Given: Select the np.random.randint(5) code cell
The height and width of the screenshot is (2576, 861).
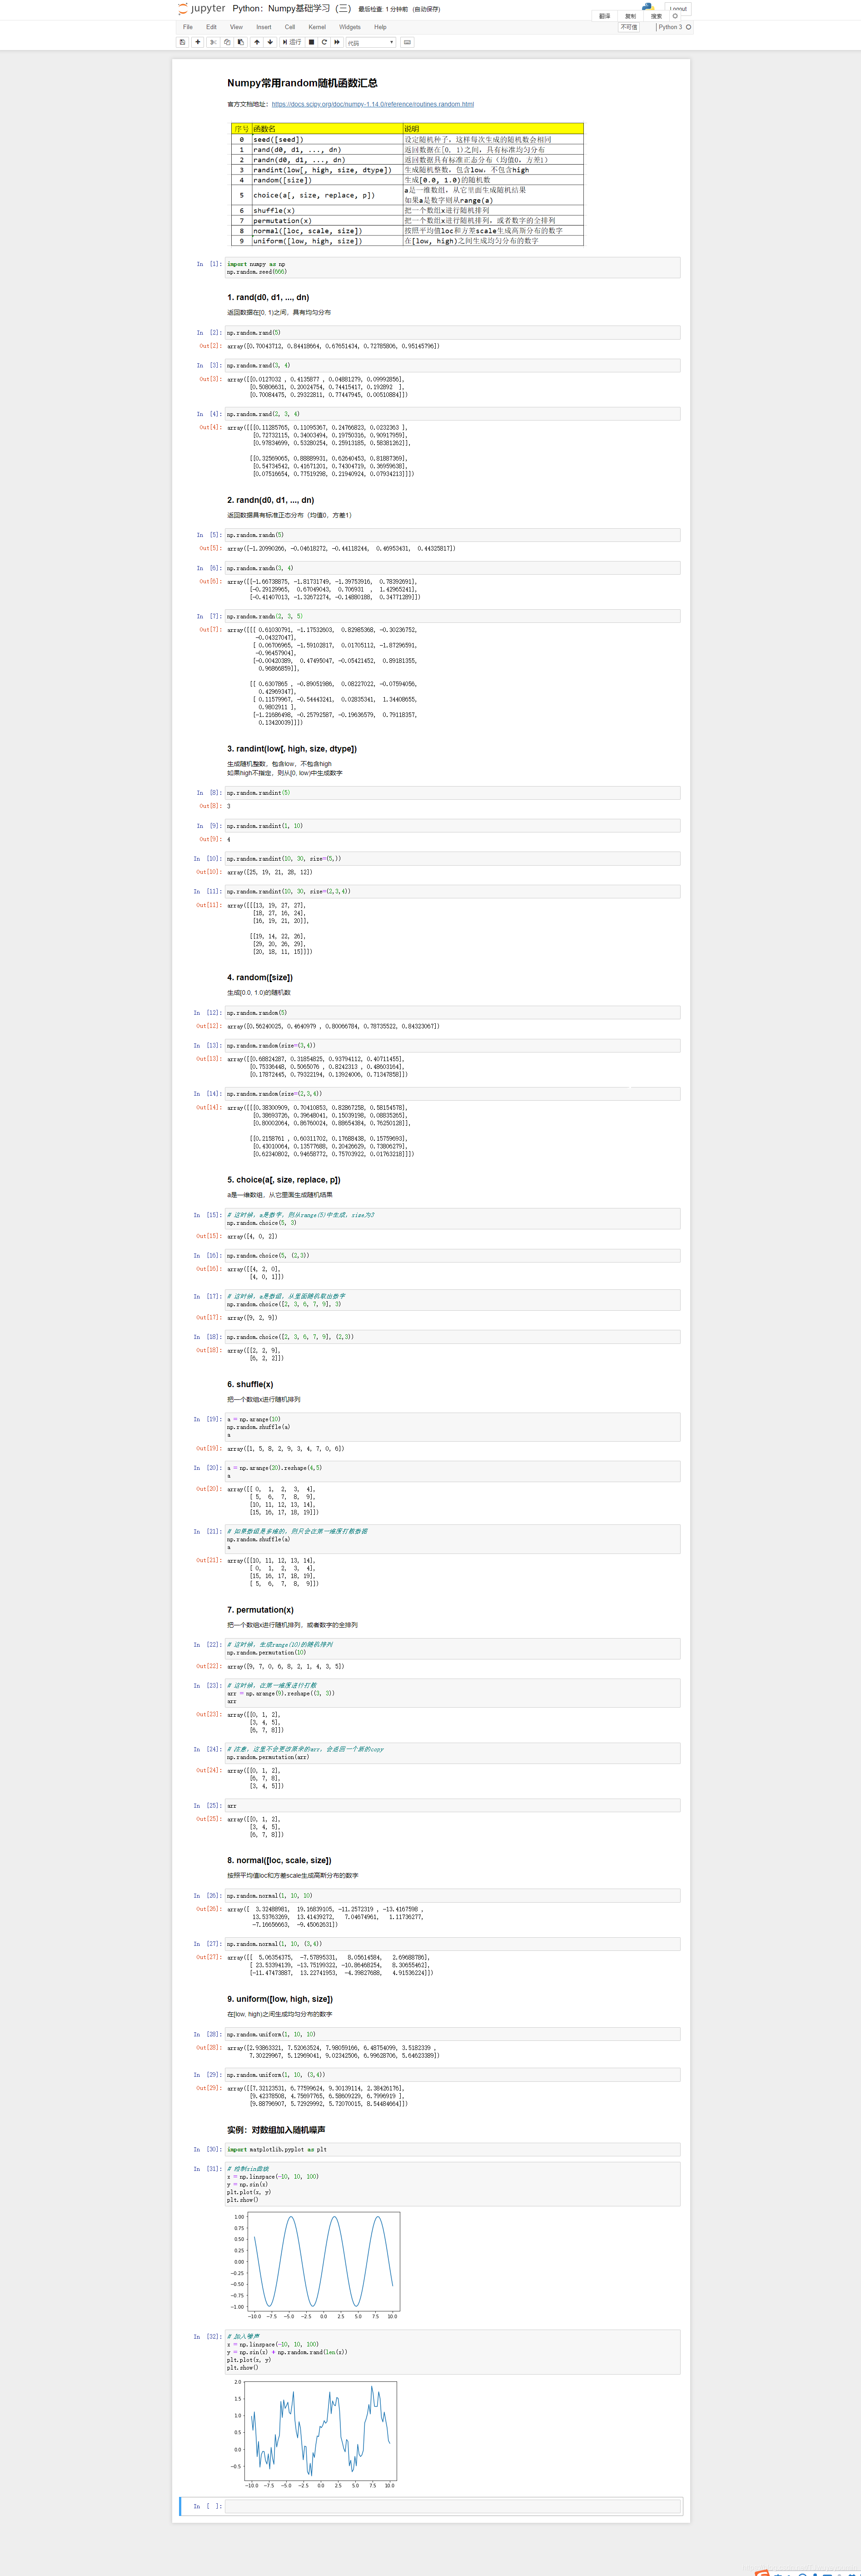Looking at the screenshot, I should (x=453, y=793).
